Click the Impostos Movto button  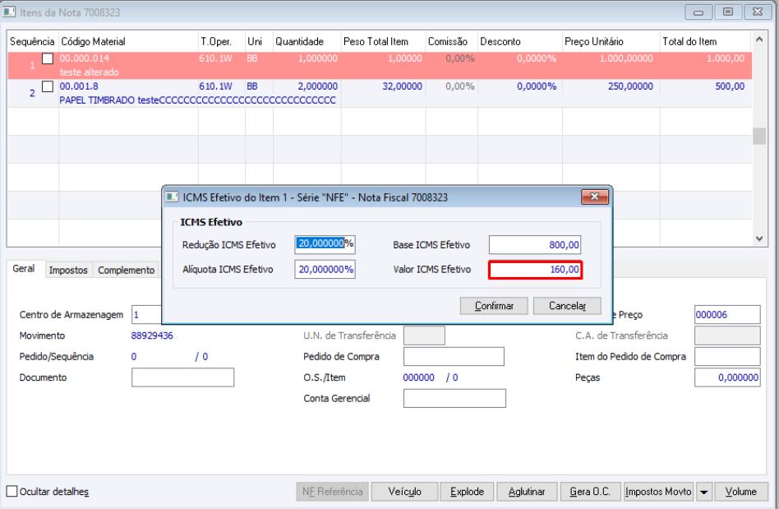coord(658,492)
